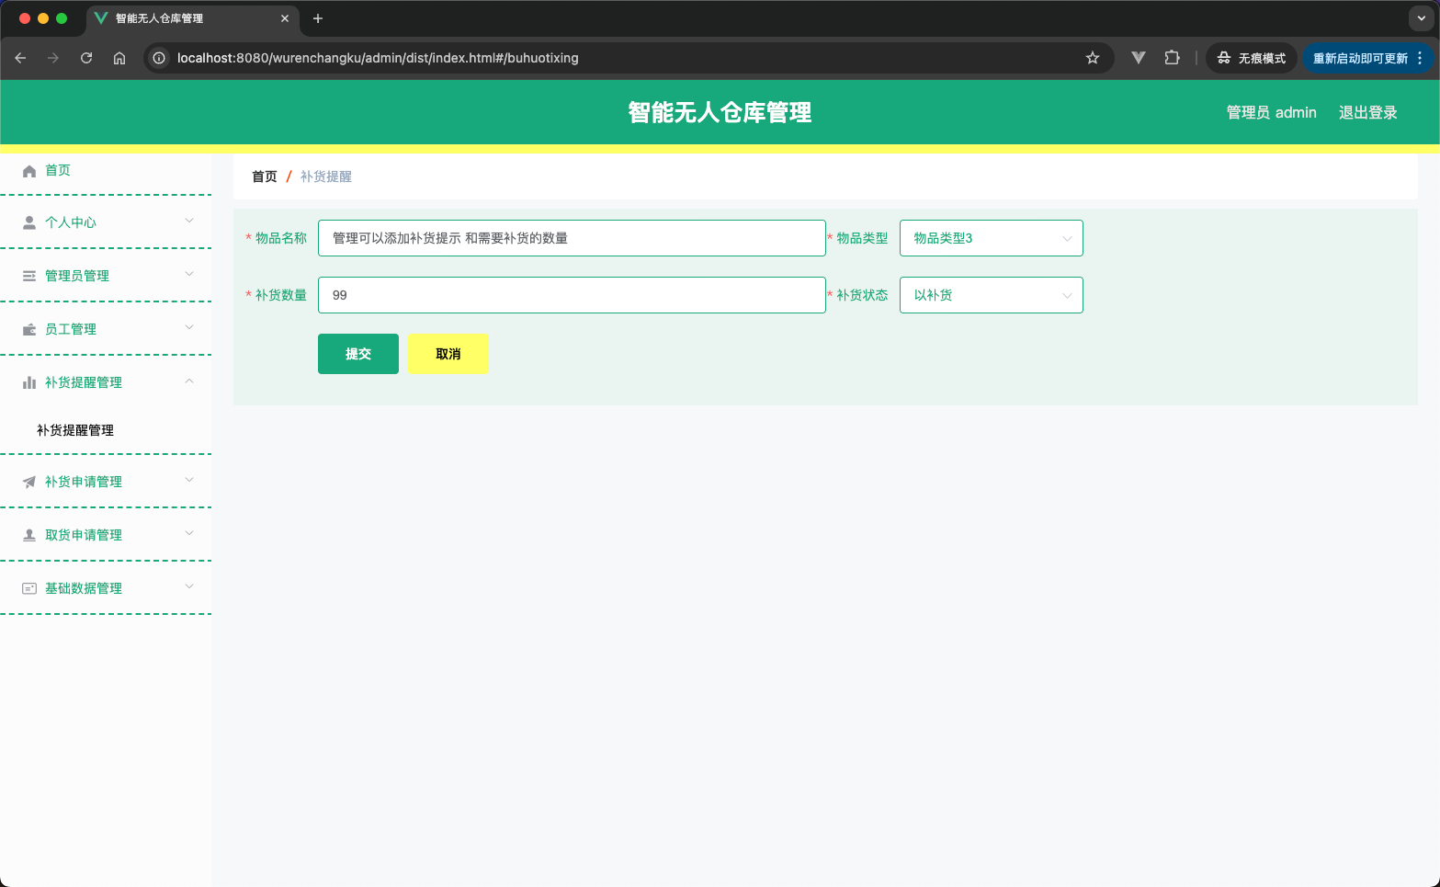Go back using browser back arrow
This screenshot has width=1440, height=887.
point(20,58)
